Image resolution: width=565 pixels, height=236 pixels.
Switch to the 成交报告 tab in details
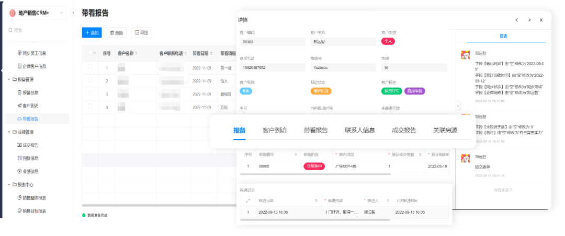[404, 131]
